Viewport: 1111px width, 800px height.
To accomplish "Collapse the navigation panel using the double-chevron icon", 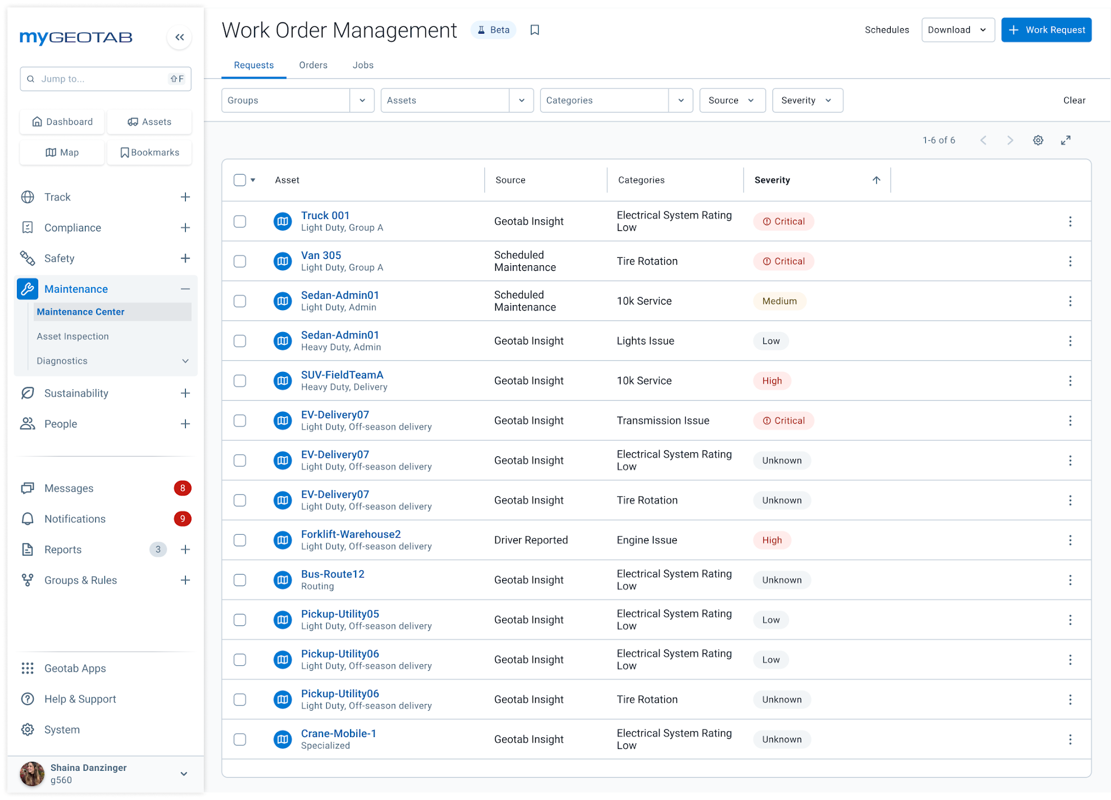I will click(180, 37).
